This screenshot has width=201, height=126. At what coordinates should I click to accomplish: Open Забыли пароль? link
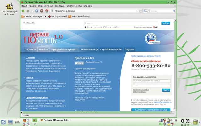click(139, 92)
